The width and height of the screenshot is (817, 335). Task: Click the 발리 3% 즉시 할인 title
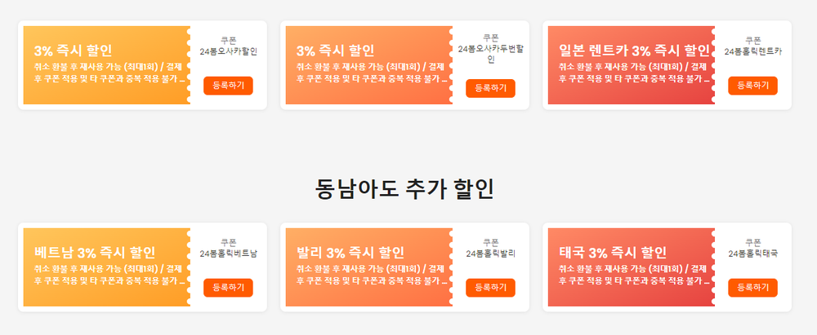tap(350, 253)
